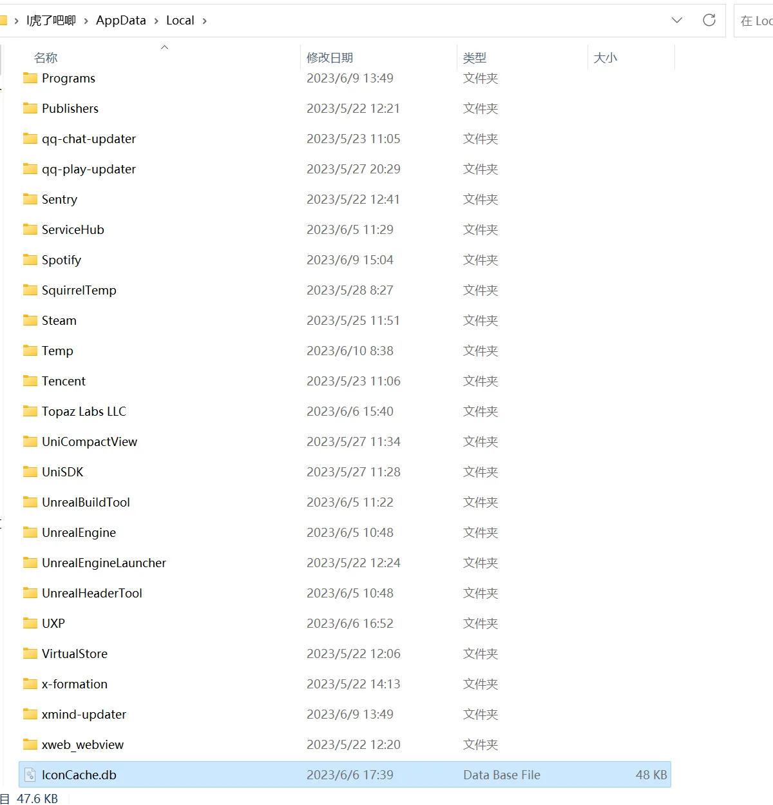The image size is (773, 805).
Task: Click the UnrealEngine folder icon
Action: point(30,532)
